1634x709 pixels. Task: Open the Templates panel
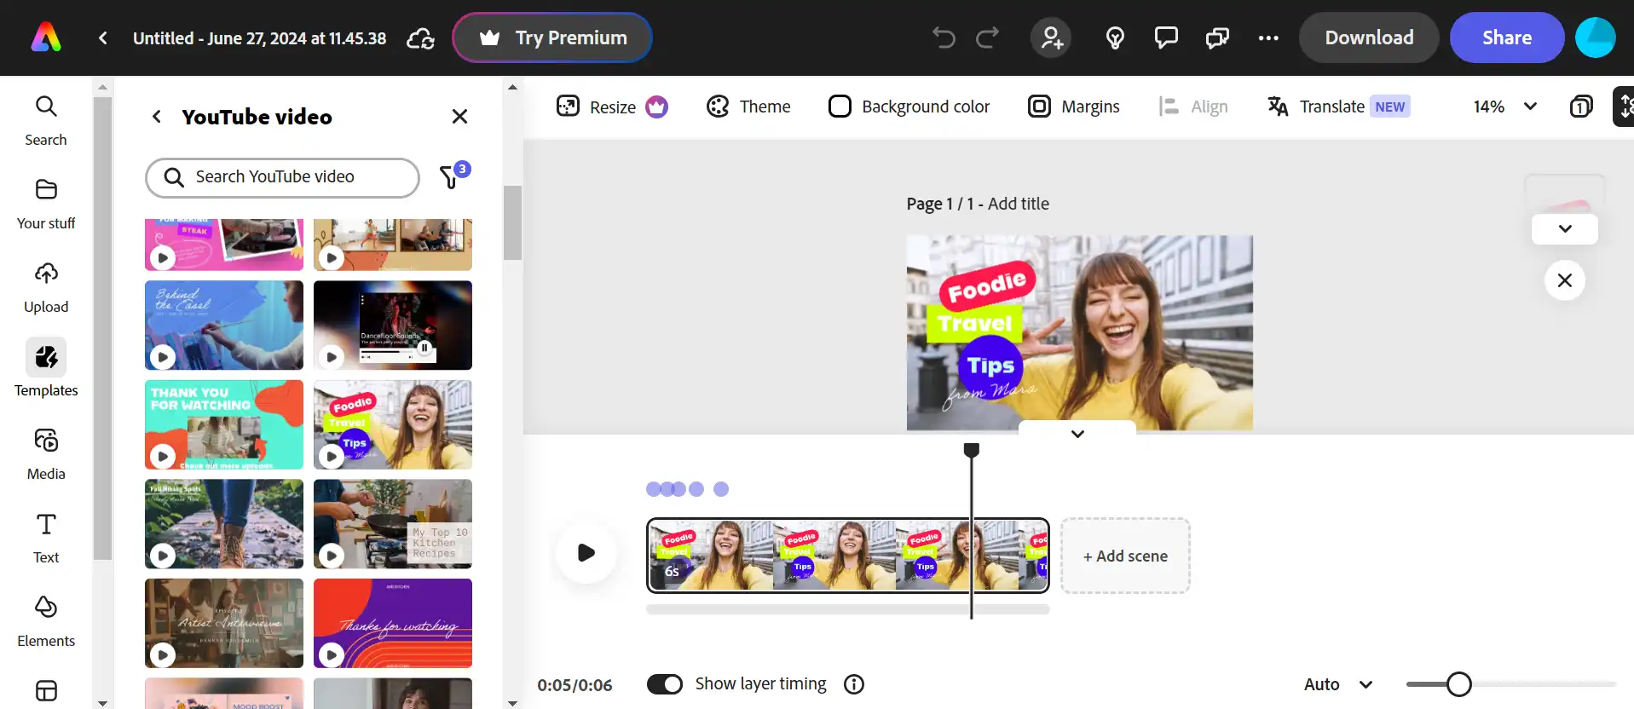(46, 369)
